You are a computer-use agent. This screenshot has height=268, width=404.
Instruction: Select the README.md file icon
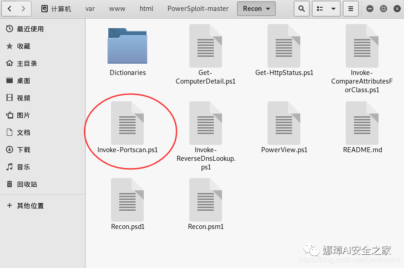362,123
